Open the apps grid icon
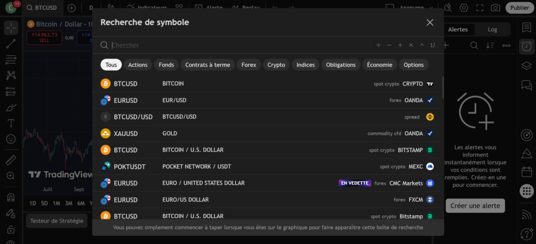 [x=527, y=191]
